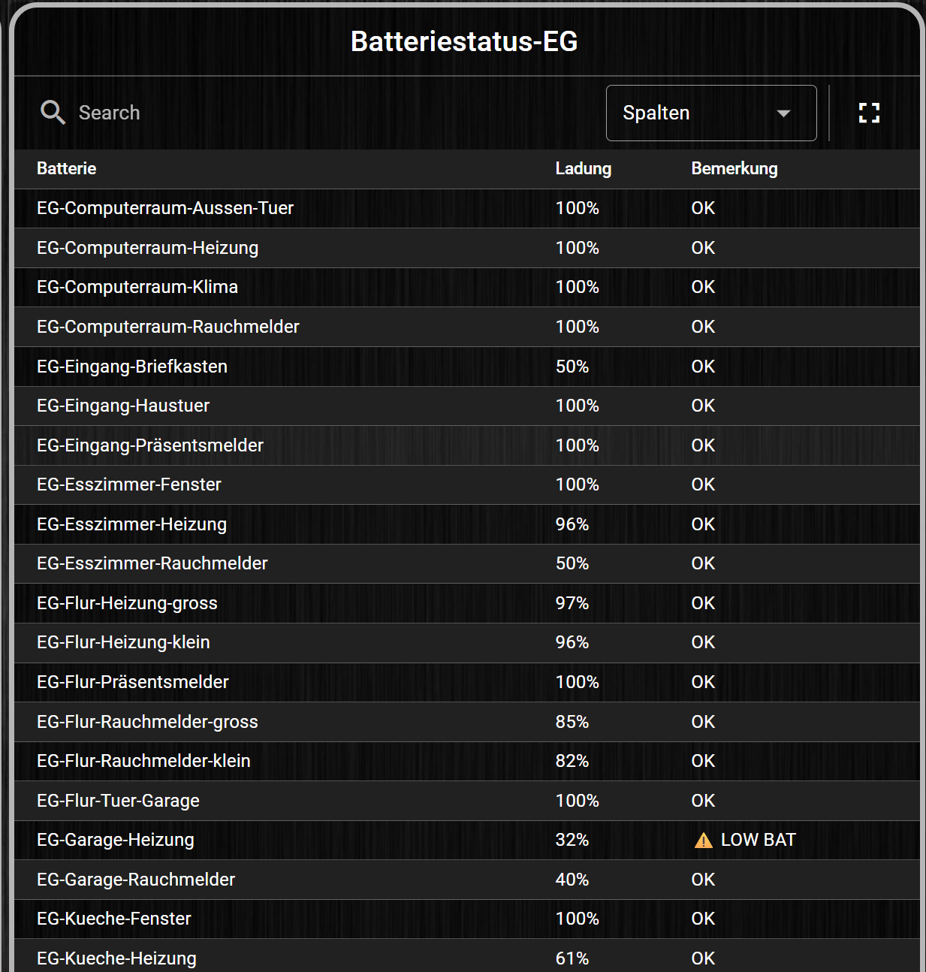Sort by the Bemerkung column header
The height and width of the screenshot is (972, 926).
(x=734, y=168)
